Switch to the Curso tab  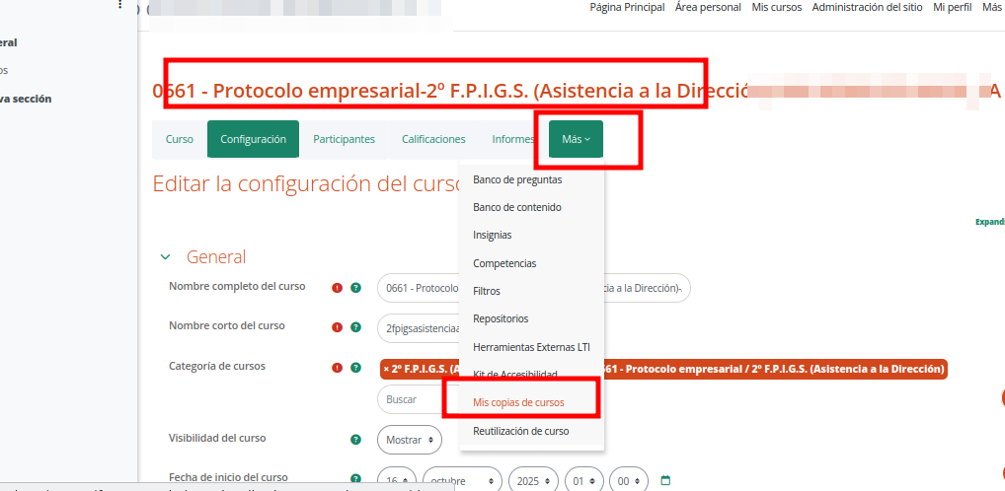point(180,139)
